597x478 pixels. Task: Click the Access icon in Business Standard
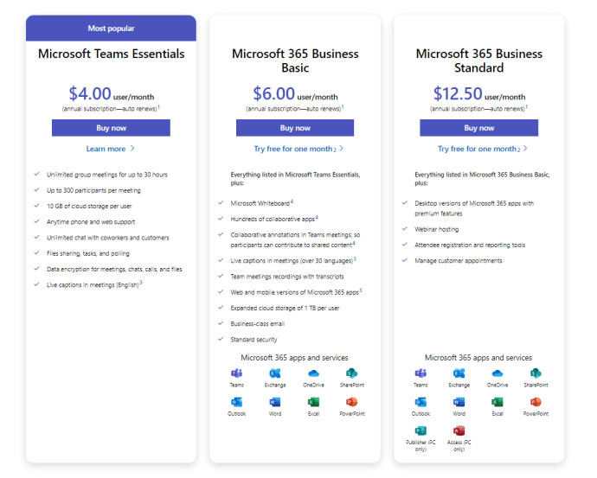point(459,431)
